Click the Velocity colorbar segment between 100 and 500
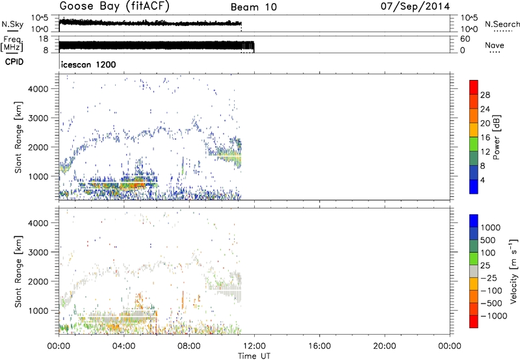This screenshot has height=360, width=520. (x=474, y=246)
